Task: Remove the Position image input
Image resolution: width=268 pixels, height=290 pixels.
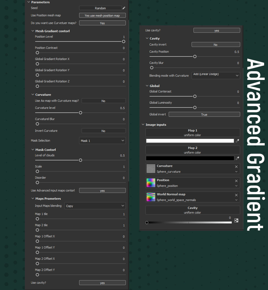Action: [x=236, y=181]
